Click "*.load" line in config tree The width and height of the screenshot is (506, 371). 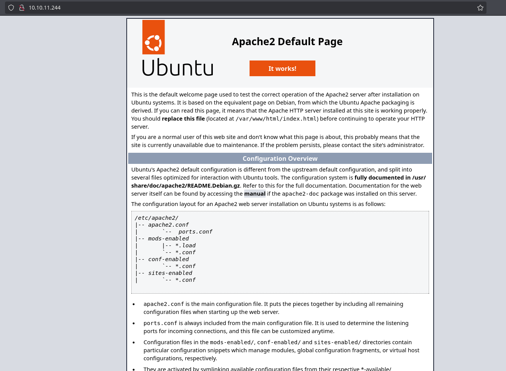(186, 245)
